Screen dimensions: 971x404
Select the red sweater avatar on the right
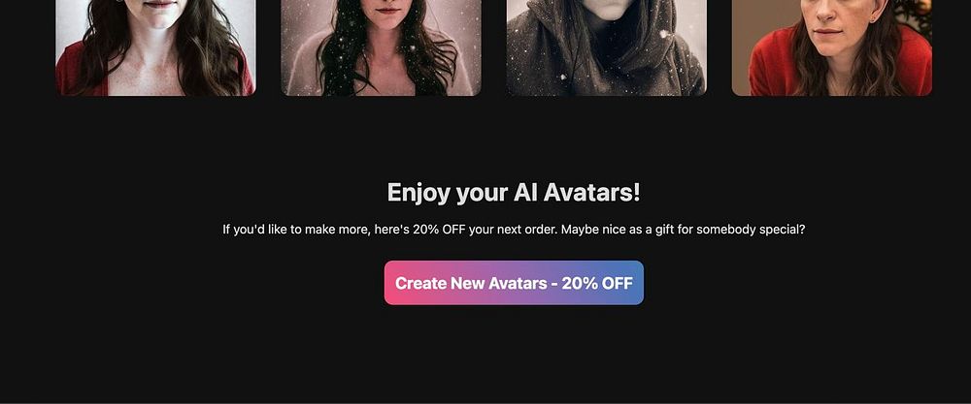tap(832, 47)
